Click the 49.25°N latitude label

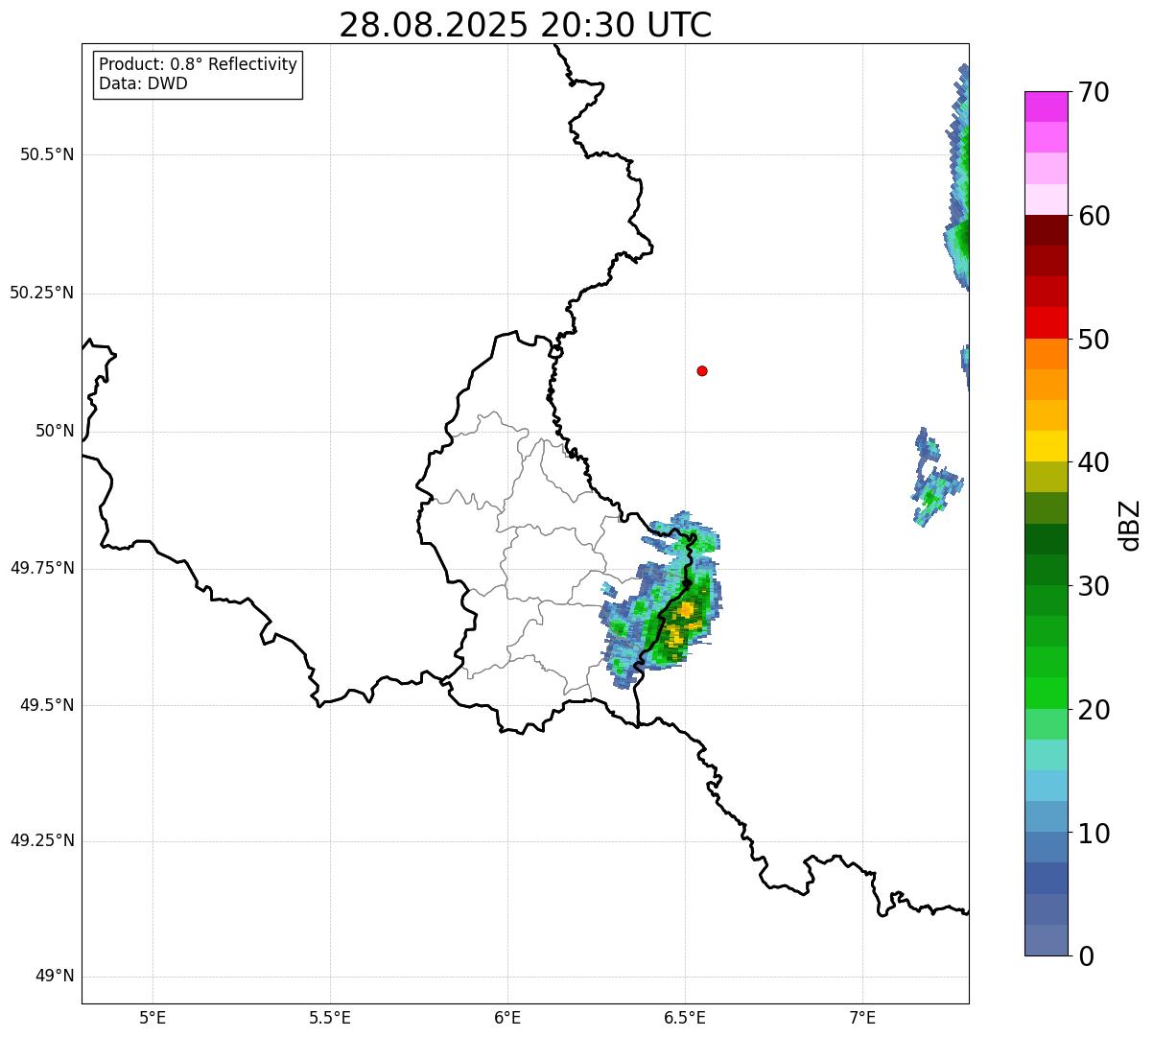tap(42, 840)
